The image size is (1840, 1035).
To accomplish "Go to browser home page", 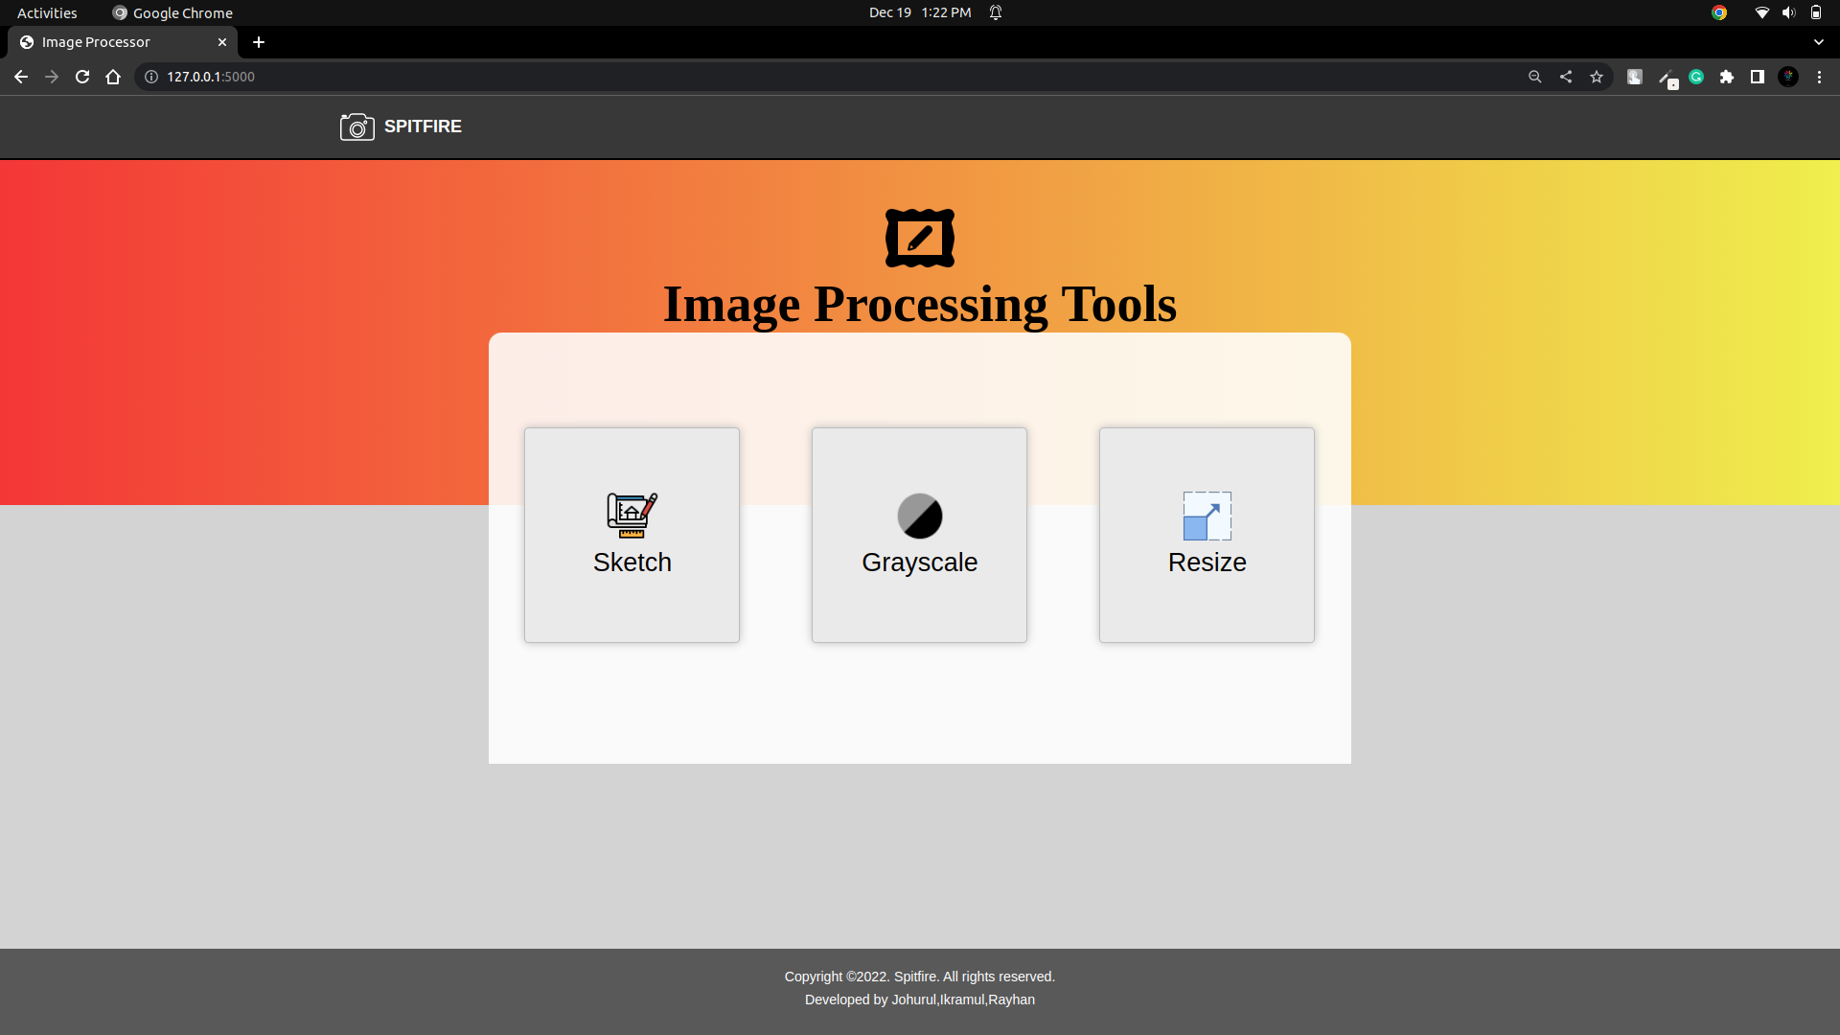I will [113, 77].
